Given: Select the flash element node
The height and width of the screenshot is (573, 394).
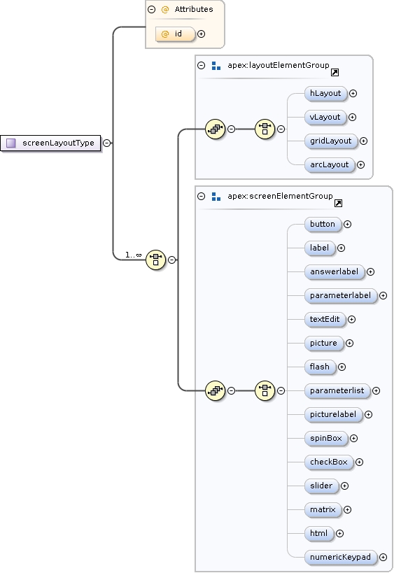Looking at the screenshot, I should 320,367.
